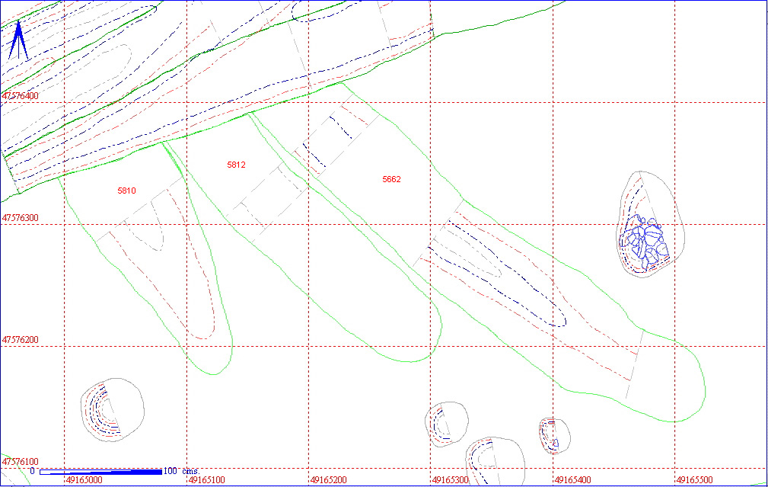Click the blue north arrow symbol
The image size is (768, 487).
(18, 40)
